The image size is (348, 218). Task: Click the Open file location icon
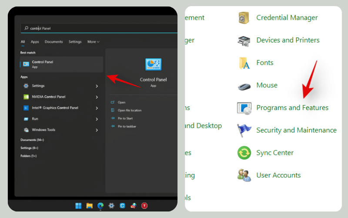pos(113,110)
